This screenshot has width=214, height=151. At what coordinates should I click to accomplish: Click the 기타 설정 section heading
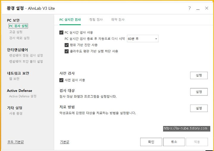pos(15,108)
